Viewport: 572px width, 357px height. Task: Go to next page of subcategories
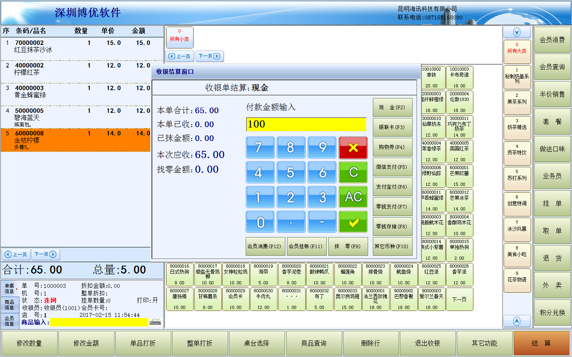[209, 56]
